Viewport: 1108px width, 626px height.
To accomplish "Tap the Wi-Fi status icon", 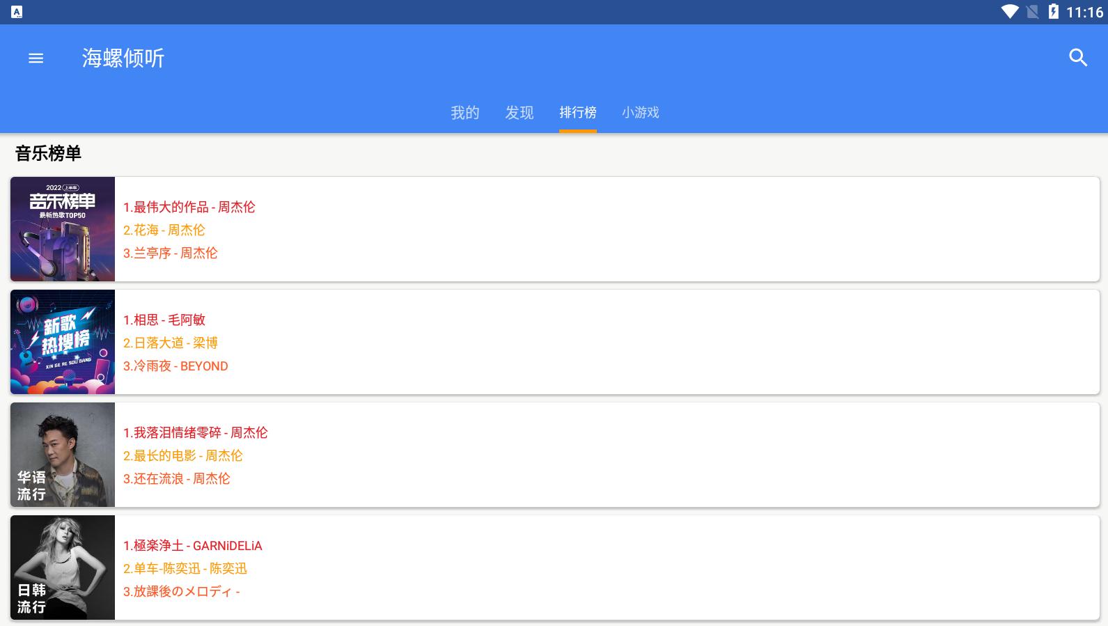I will (x=1009, y=12).
